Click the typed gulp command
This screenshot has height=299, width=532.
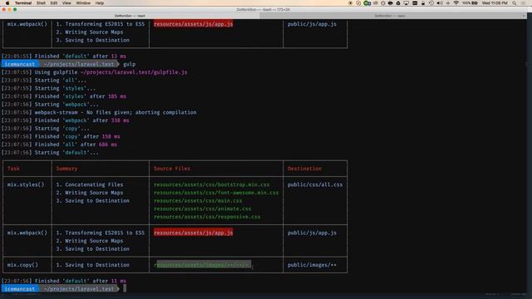click(130, 64)
